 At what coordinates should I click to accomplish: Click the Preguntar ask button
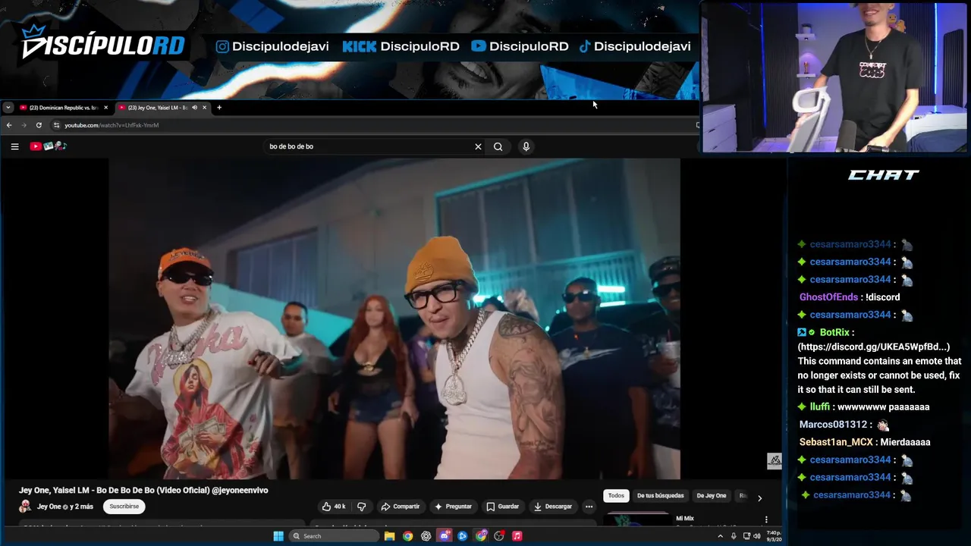click(453, 507)
